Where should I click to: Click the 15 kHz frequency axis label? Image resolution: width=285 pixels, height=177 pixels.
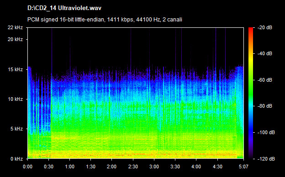coord(15,69)
